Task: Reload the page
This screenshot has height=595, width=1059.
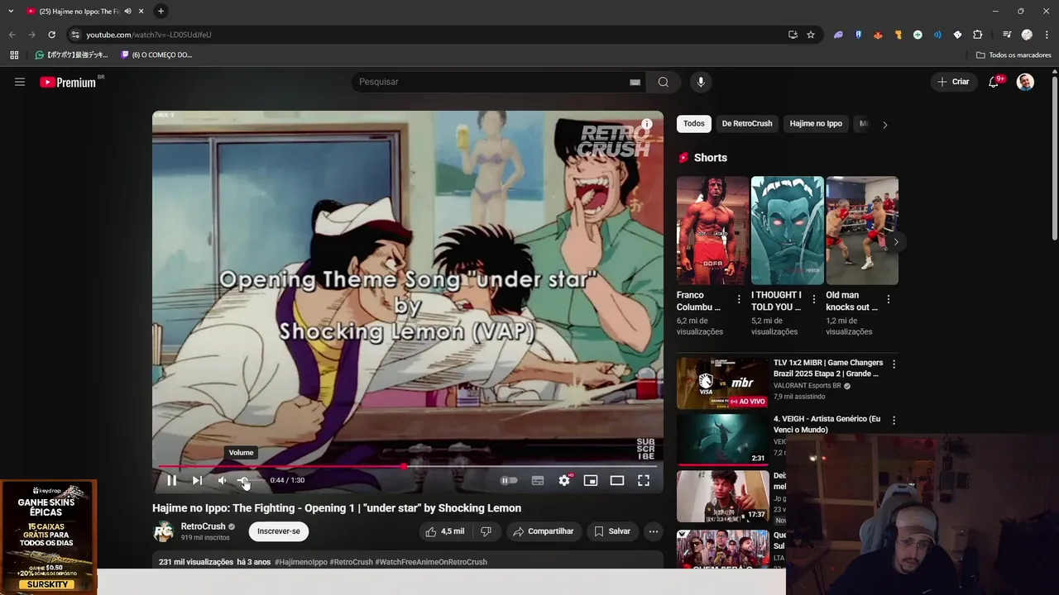Action: click(x=51, y=35)
